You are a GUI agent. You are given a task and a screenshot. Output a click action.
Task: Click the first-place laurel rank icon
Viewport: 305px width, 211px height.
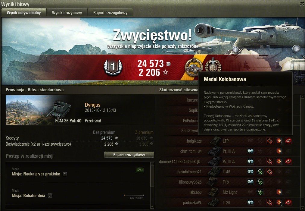(113, 67)
